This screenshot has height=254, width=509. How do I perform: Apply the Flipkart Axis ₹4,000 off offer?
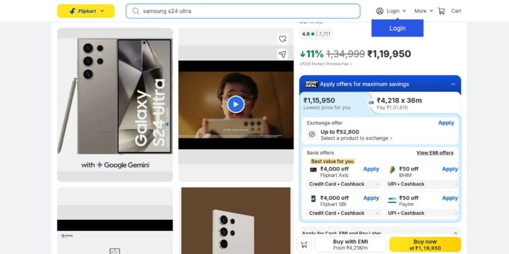(x=371, y=169)
